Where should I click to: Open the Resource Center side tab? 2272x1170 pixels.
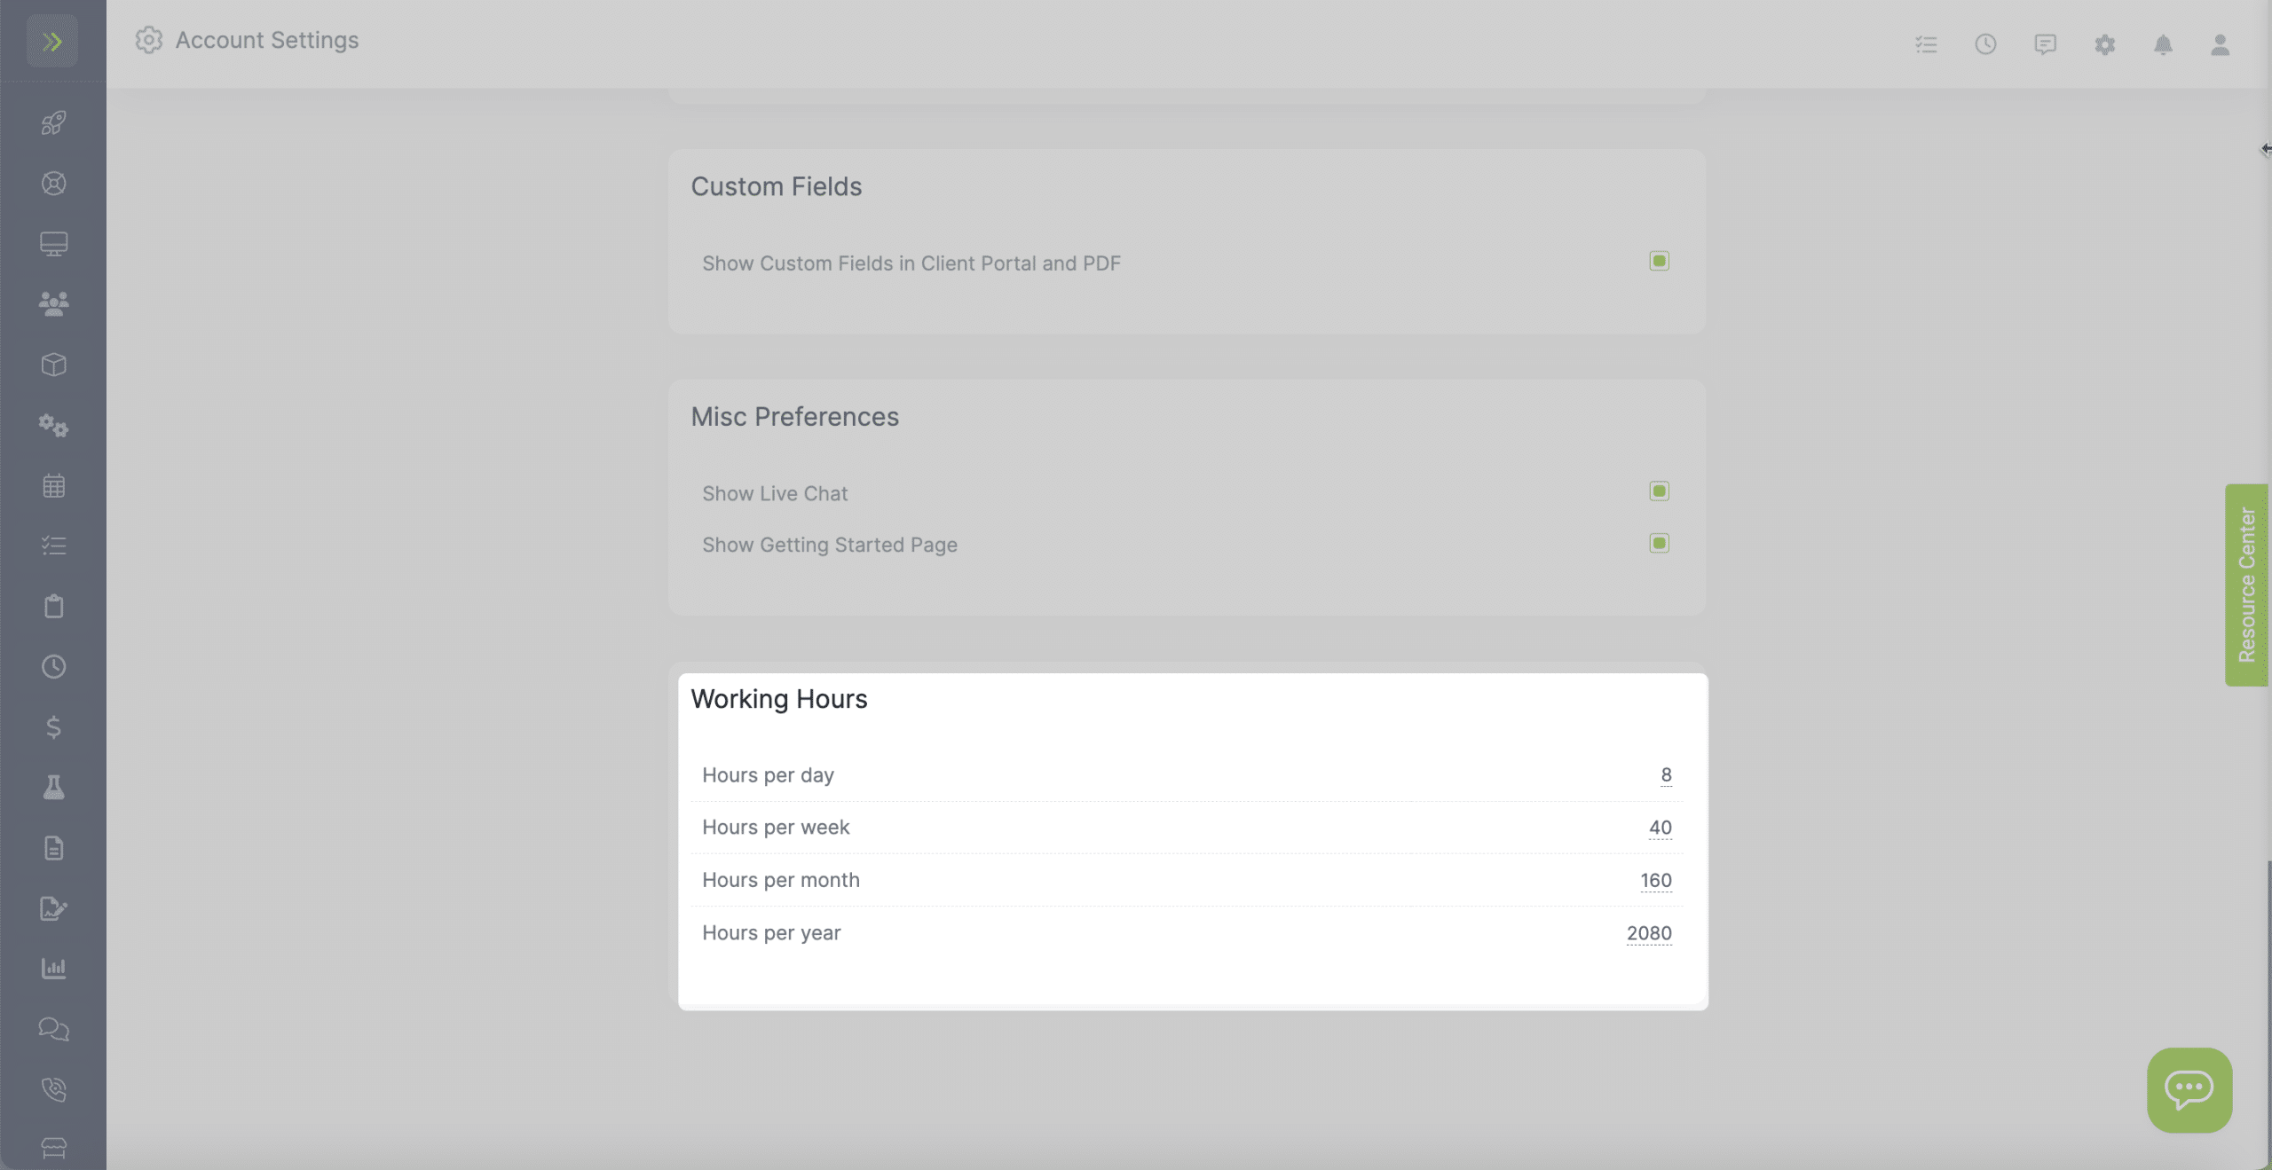tap(2246, 585)
